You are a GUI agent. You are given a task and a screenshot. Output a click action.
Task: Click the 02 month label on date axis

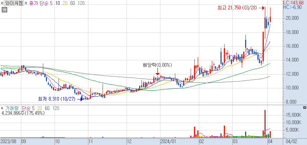click(201, 141)
